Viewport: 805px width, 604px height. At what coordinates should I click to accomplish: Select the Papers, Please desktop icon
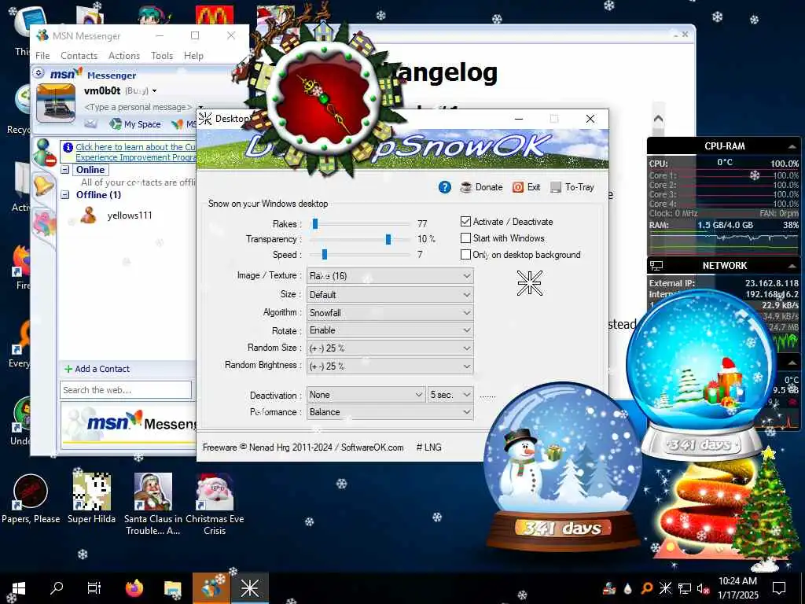pyautogui.click(x=31, y=499)
